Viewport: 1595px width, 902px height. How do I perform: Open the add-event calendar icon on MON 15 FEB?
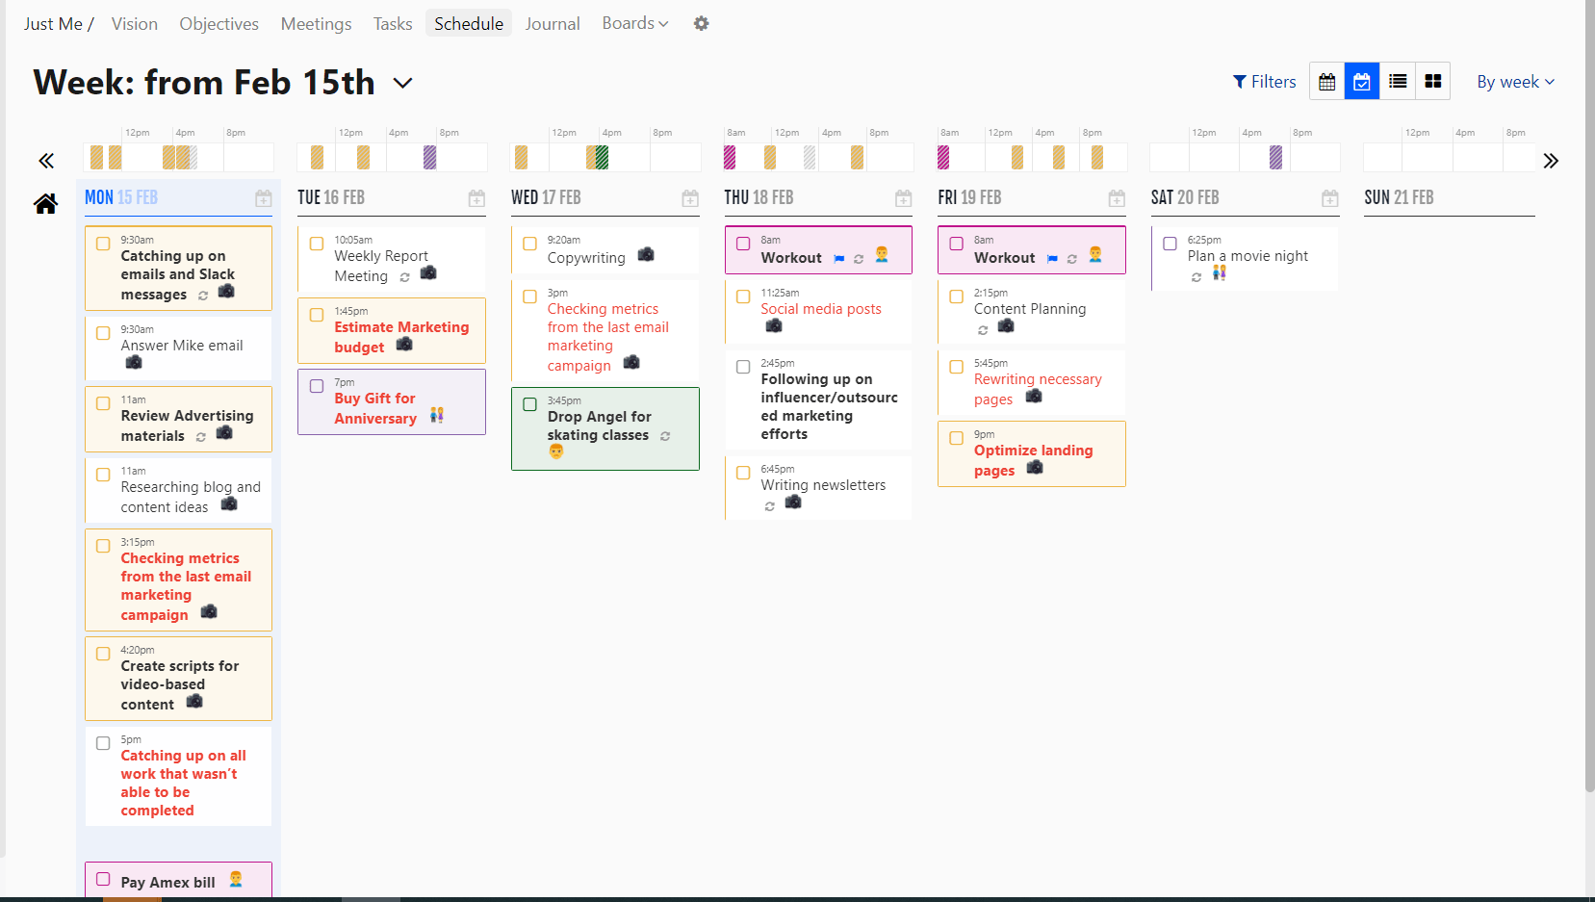coord(263,198)
